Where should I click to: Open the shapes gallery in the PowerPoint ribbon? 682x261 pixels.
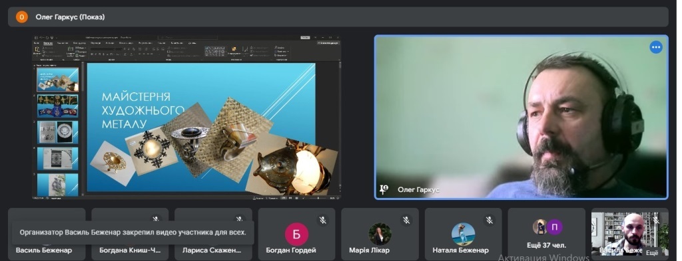tap(216, 51)
